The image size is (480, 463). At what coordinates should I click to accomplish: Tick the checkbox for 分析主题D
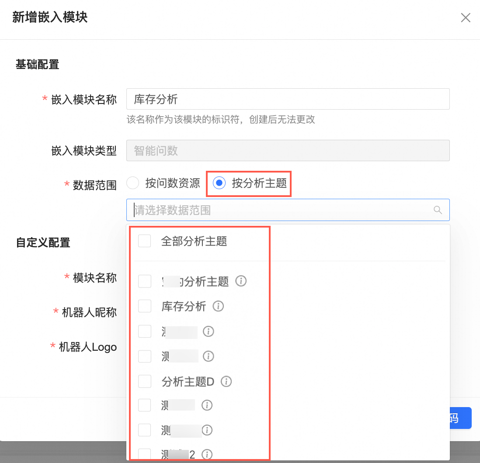[x=145, y=381]
